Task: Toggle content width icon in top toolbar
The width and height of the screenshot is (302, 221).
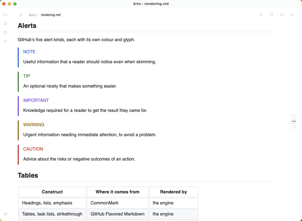Action: (x=271, y=15)
